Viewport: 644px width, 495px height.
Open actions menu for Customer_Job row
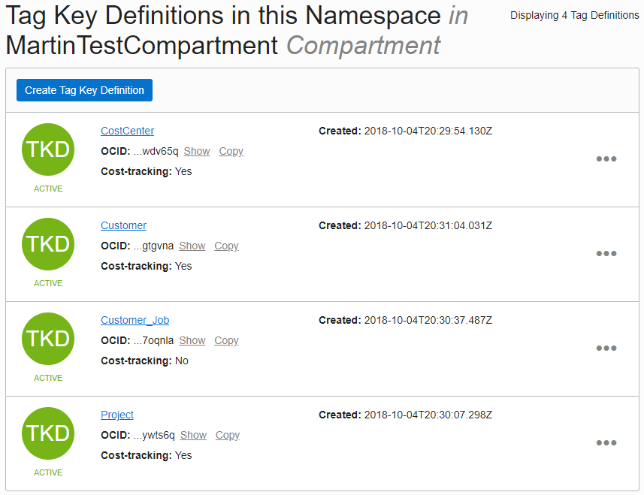coord(606,349)
